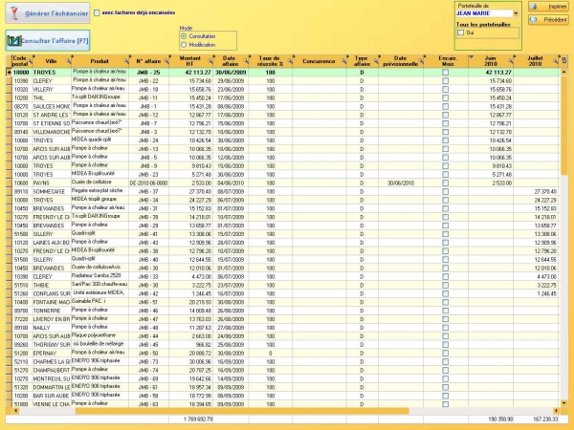
Task: Click the grid options icon above vertical scrollbar
Action: (x=564, y=60)
